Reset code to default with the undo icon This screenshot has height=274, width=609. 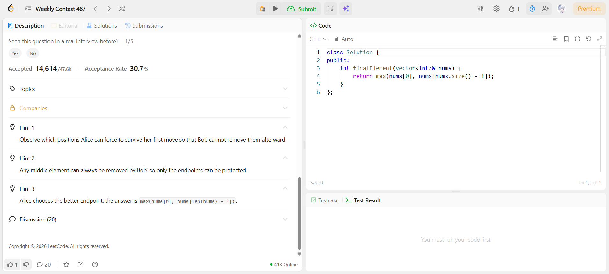click(588, 39)
